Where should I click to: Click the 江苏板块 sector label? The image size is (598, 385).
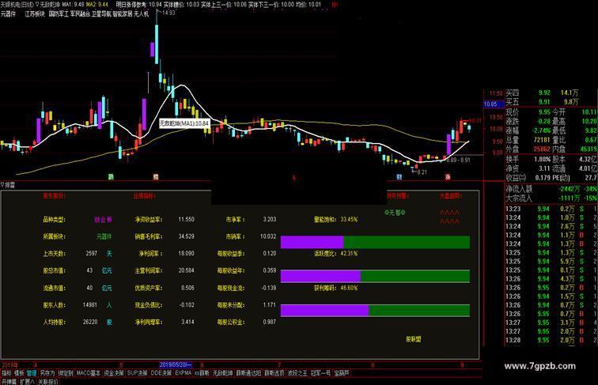click(x=35, y=14)
